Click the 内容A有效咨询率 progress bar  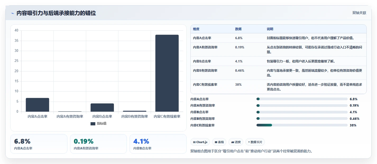click(x=302, y=106)
